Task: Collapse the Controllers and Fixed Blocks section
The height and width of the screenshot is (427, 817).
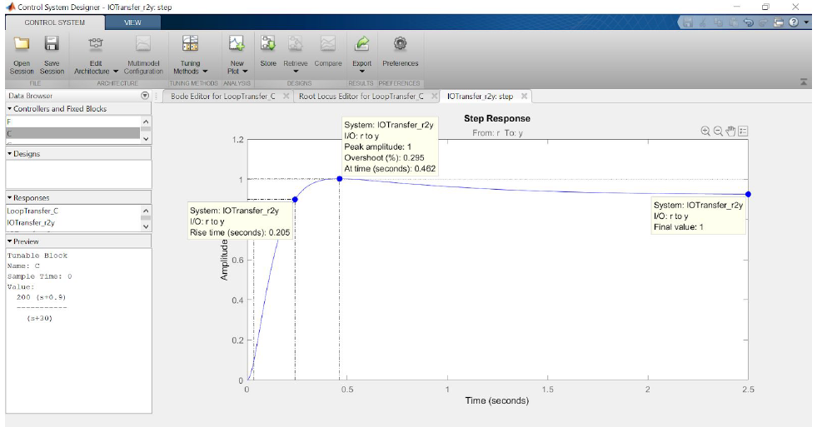Action: click(10, 109)
